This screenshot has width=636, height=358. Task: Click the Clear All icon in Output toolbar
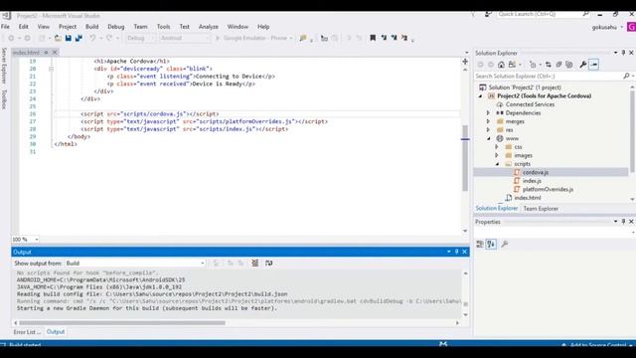click(254, 263)
